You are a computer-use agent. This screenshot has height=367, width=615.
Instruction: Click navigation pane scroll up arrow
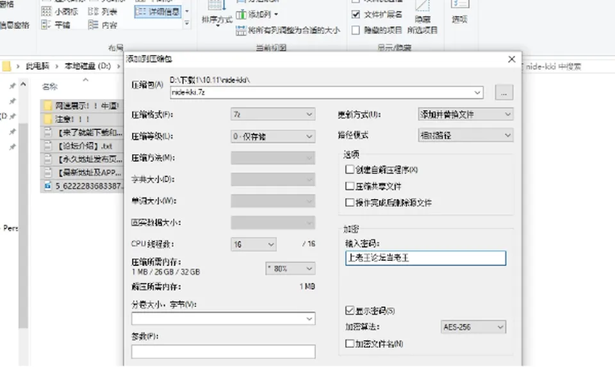point(23,84)
